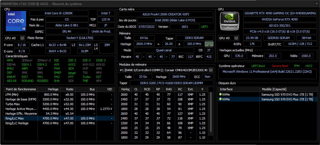Image resolution: width=320 pixels, height=145 pixels.
Task: Click the Alder Lake-S 881 field
Action: (67, 25)
